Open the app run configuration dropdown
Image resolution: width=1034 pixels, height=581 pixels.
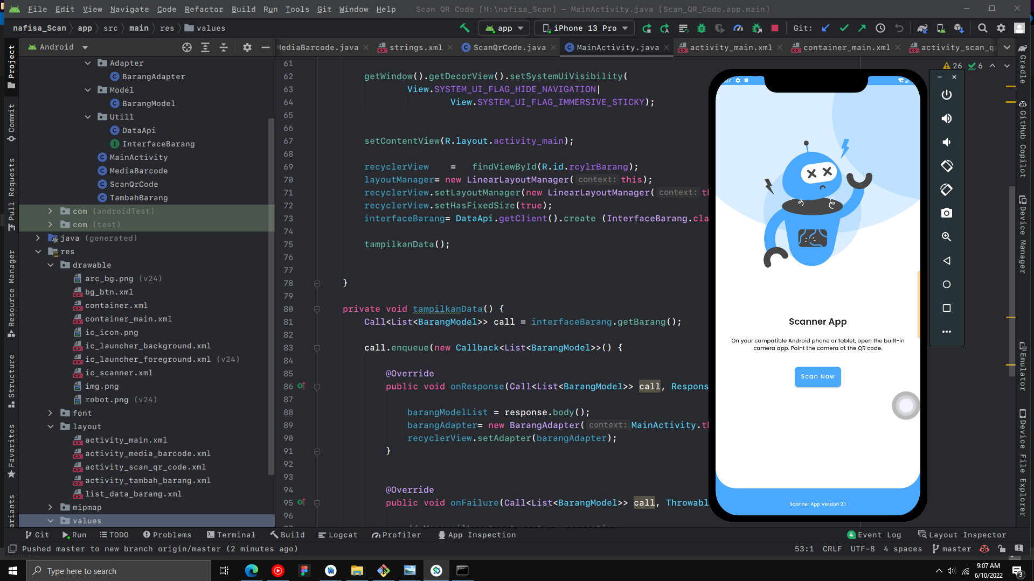tap(504, 28)
